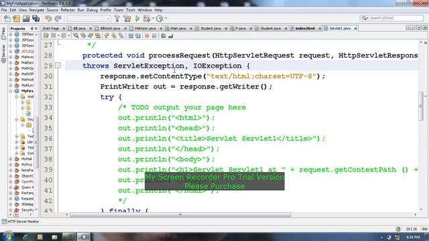Toggle bookmark icon in editor toolbar
429x241 pixels.
coord(121,35)
